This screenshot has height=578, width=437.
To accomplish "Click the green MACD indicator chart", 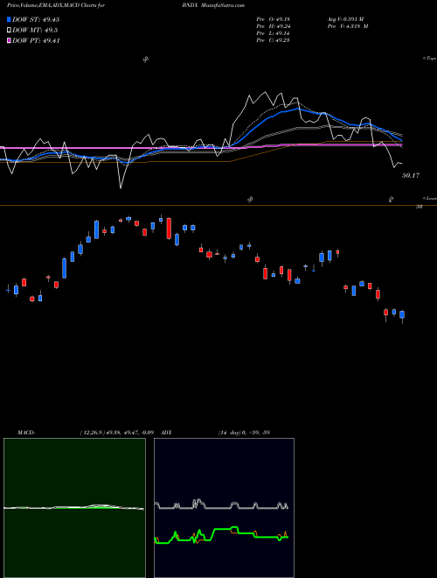I will pyautogui.click(x=74, y=508).
